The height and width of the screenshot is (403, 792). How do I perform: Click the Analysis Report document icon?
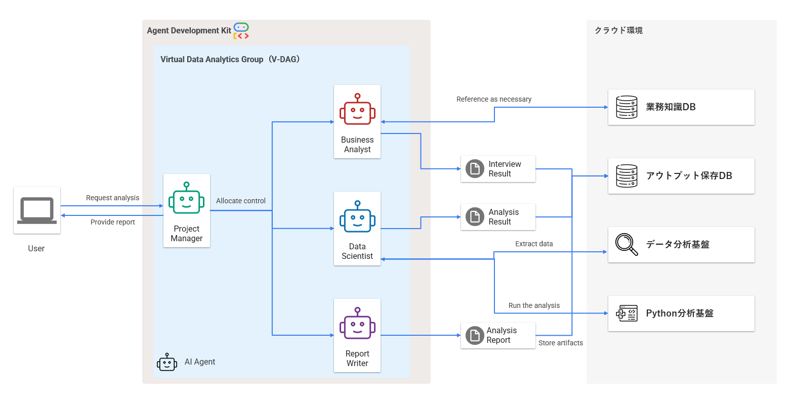(475, 335)
